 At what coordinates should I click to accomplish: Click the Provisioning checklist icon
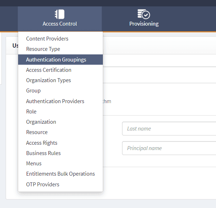point(144,14)
